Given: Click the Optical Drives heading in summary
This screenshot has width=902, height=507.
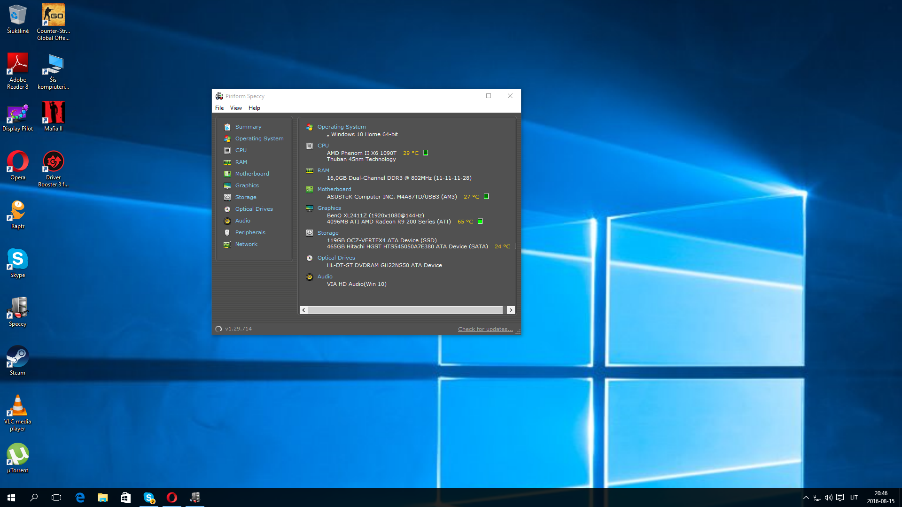Looking at the screenshot, I should click(x=336, y=258).
